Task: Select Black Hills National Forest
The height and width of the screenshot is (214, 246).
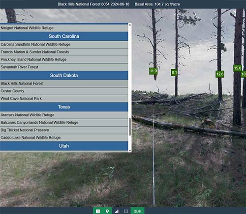Action: point(64,83)
